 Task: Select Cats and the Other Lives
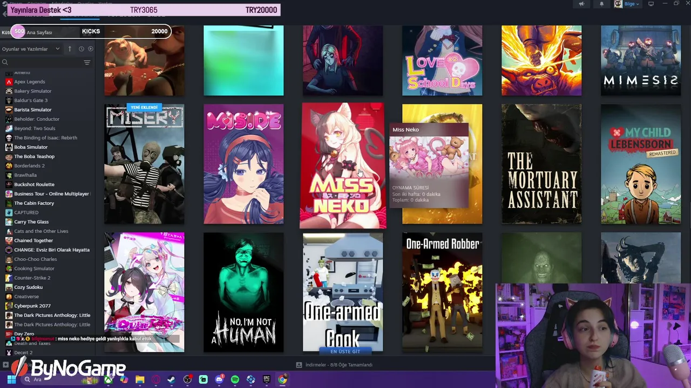[x=41, y=231]
